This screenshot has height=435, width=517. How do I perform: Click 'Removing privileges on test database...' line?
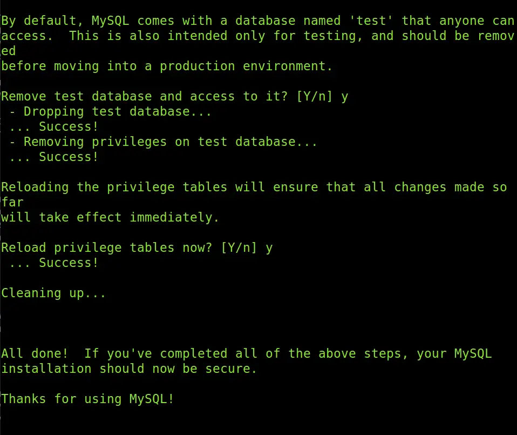pos(163,142)
